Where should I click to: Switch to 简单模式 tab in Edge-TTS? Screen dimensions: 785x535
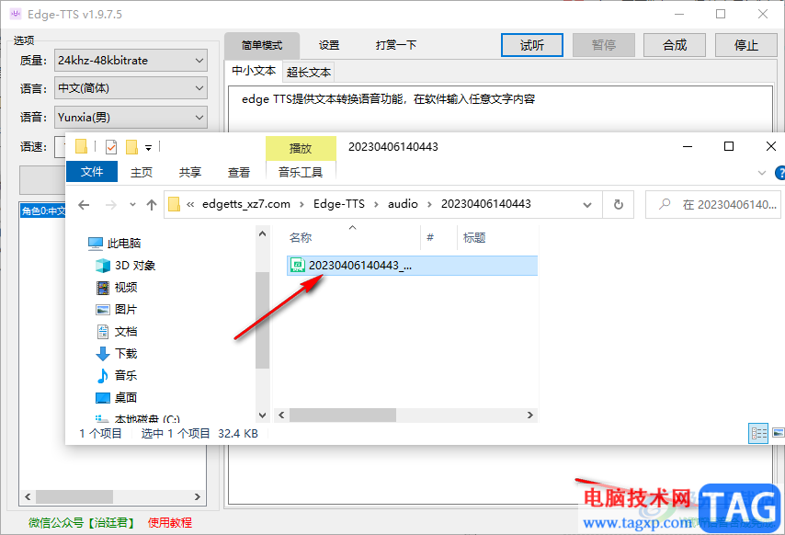[262, 46]
